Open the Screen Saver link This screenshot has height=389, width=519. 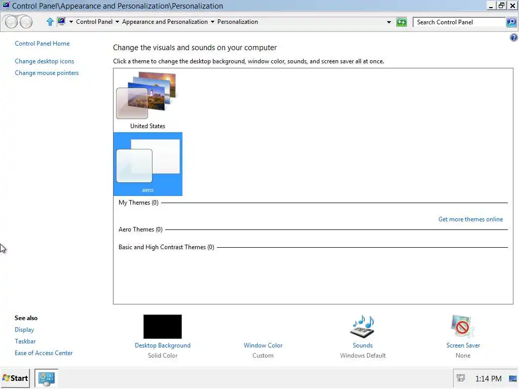click(463, 345)
